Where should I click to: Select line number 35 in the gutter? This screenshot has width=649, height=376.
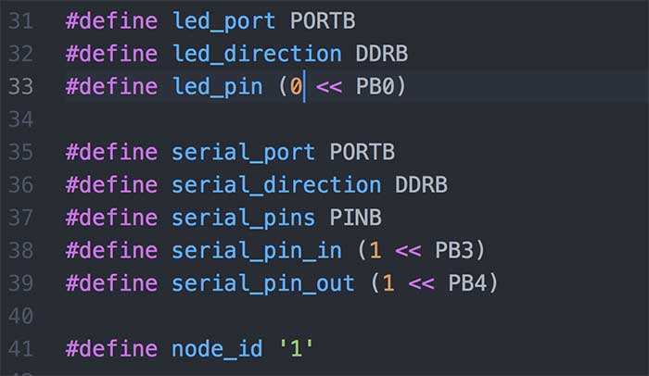[20, 152]
